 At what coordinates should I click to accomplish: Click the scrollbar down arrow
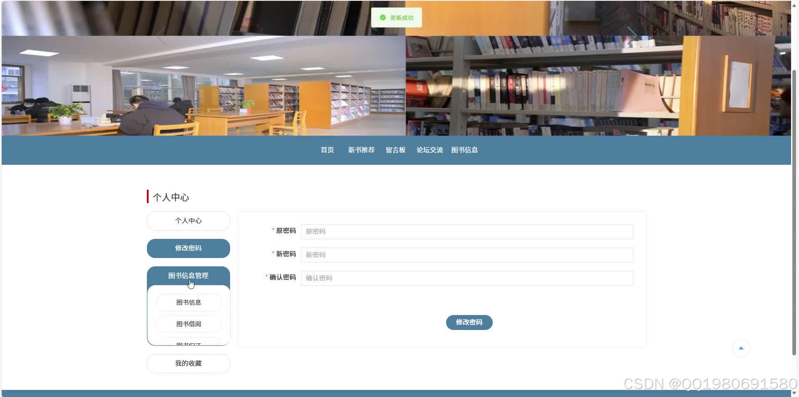click(794, 393)
